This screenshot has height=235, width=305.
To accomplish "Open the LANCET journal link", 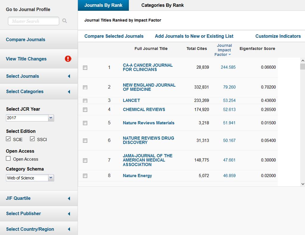I will 131,100.
